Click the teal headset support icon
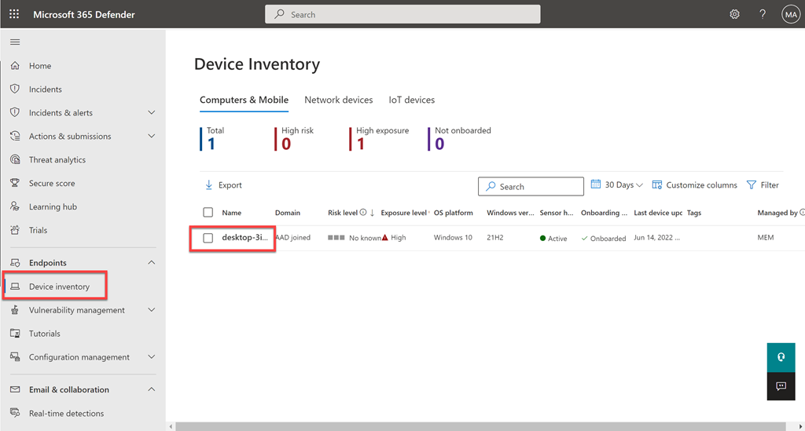Viewport: 805px width, 431px height. [781, 356]
